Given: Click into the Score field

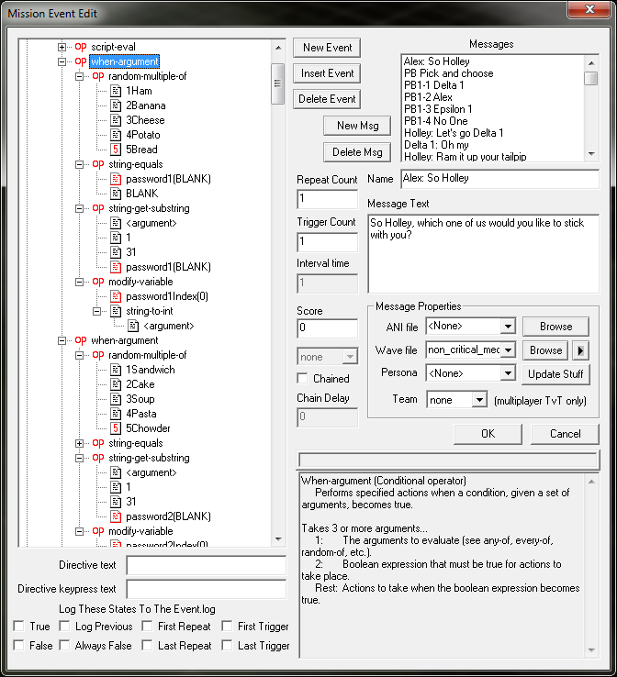Looking at the screenshot, I should pos(327,328).
